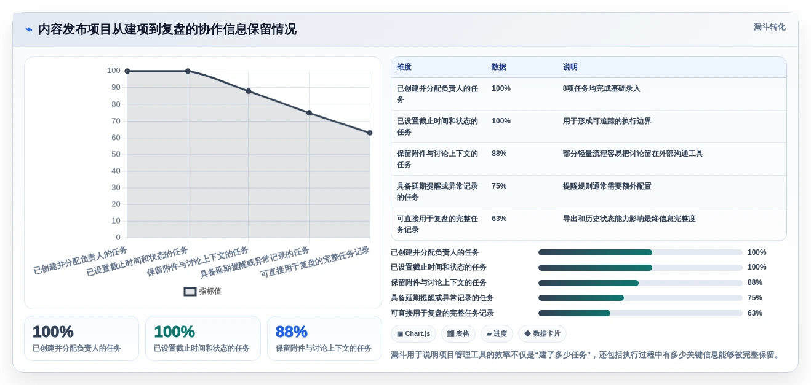Click the footer note starting with 漏斗用于说明
811x385 pixels.
click(x=586, y=355)
